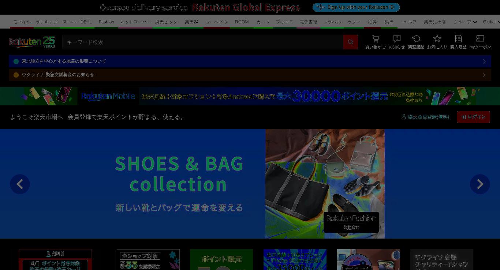Click the airplane icon in the Sign Up banner
This screenshot has width=500, height=270.
[x=321, y=7]
